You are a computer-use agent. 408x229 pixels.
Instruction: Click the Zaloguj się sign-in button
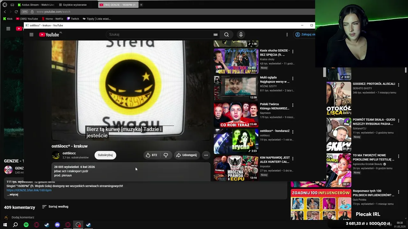(x=305, y=34)
